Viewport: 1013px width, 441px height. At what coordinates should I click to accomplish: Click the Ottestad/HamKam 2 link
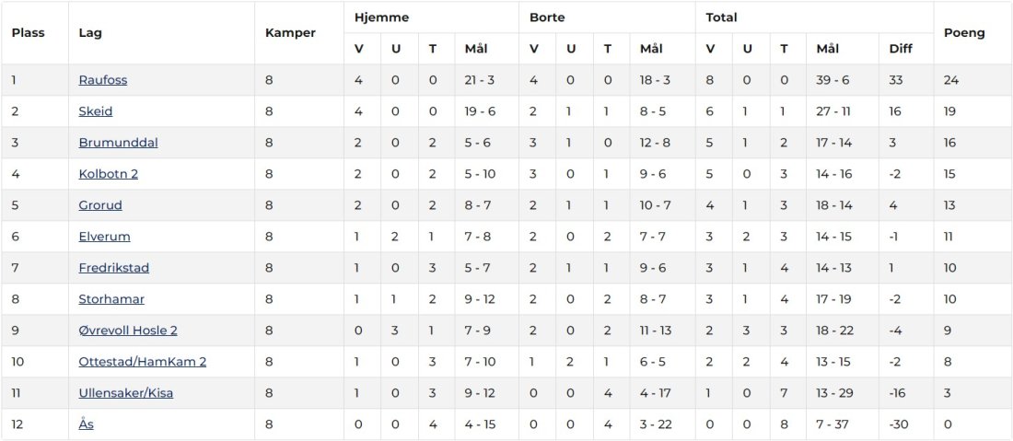(x=143, y=362)
